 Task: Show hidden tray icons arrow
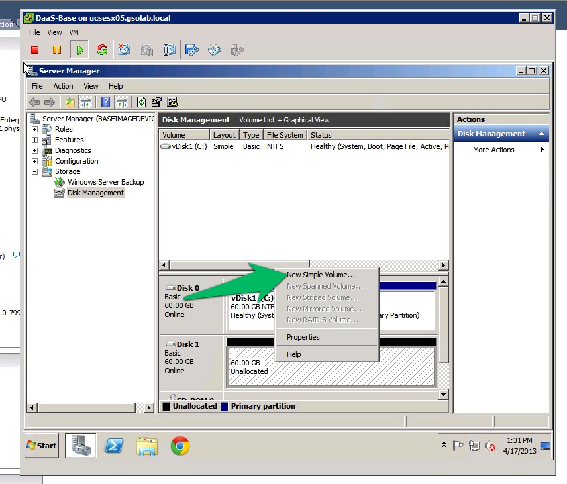click(444, 445)
